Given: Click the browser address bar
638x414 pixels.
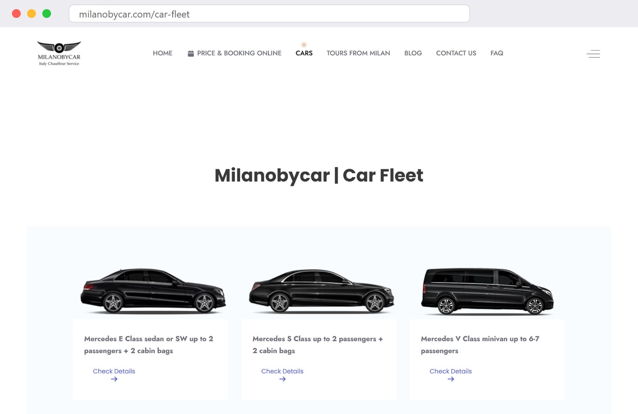Looking at the screenshot, I should pyautogui.click(x=269, y=14).
